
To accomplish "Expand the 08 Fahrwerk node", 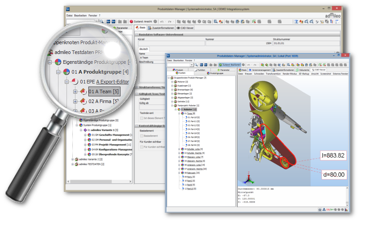I will point(179,173).
